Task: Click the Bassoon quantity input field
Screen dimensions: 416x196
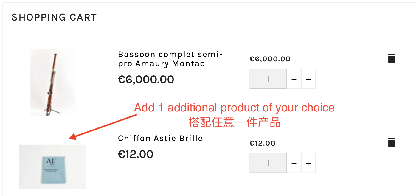Action: pos(268,79)
